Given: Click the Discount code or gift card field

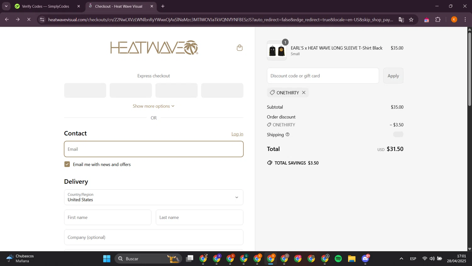Looking at the screenshot, I should (x=323, y=76).
